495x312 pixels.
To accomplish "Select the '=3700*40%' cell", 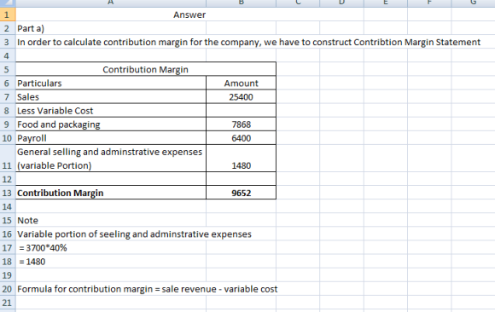I will point(111,248).
